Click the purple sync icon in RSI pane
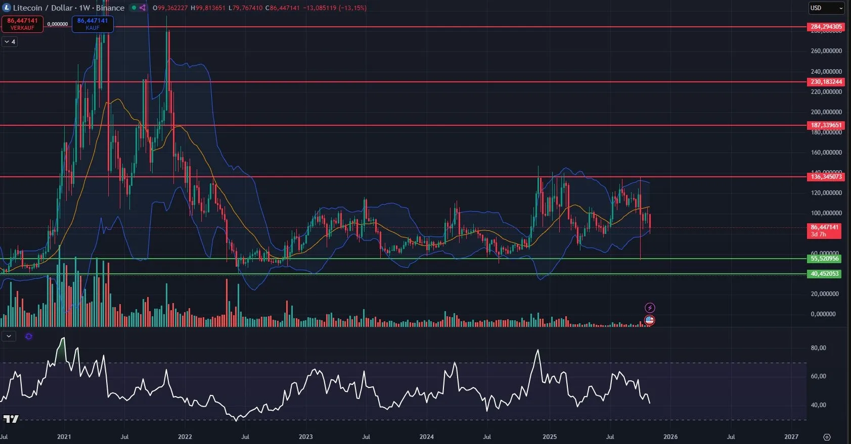 (29, 336)
